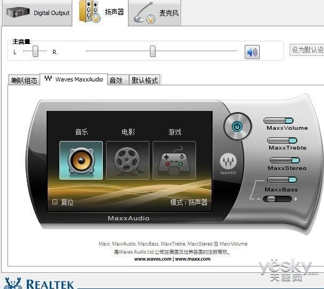The width and height of the screenshot is (324, 289).
Task: Select the 游戏 game controller preset
Action: (174, 160)
